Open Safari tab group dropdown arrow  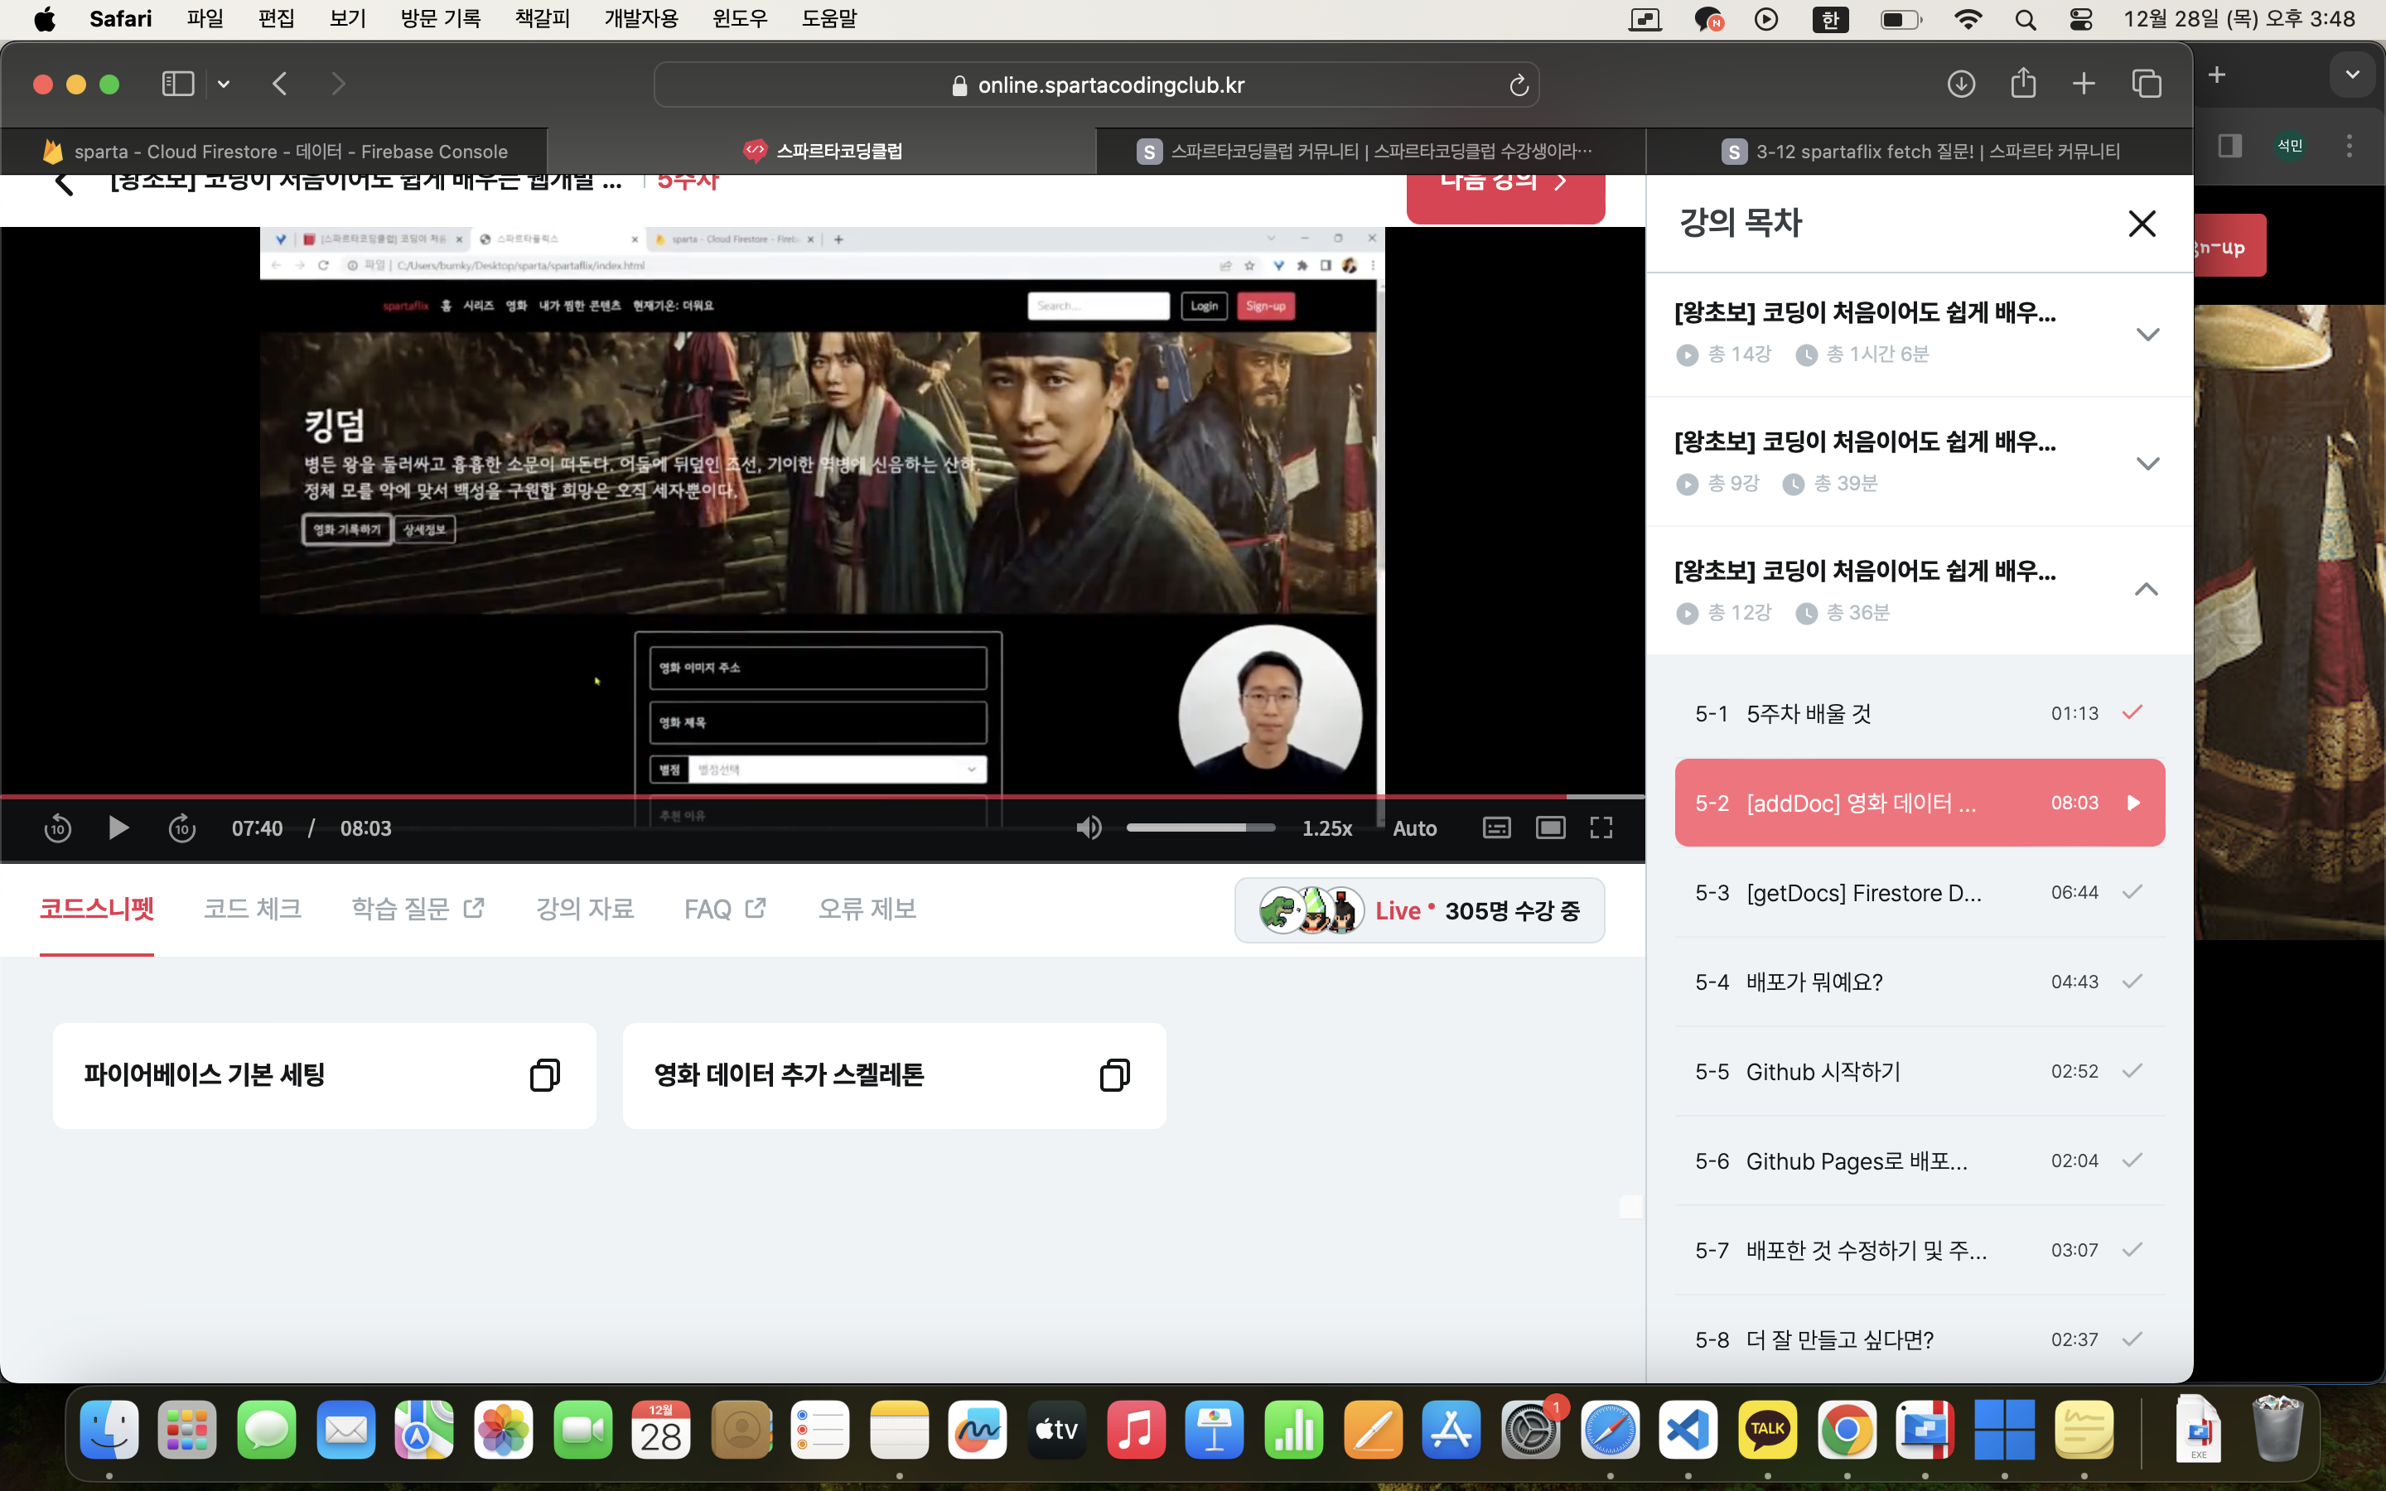(x=224, y=84)
